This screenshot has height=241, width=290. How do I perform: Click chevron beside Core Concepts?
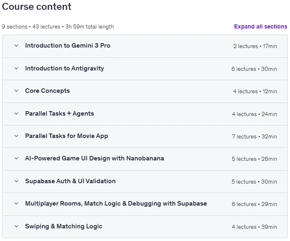click(x=16, y=91)
